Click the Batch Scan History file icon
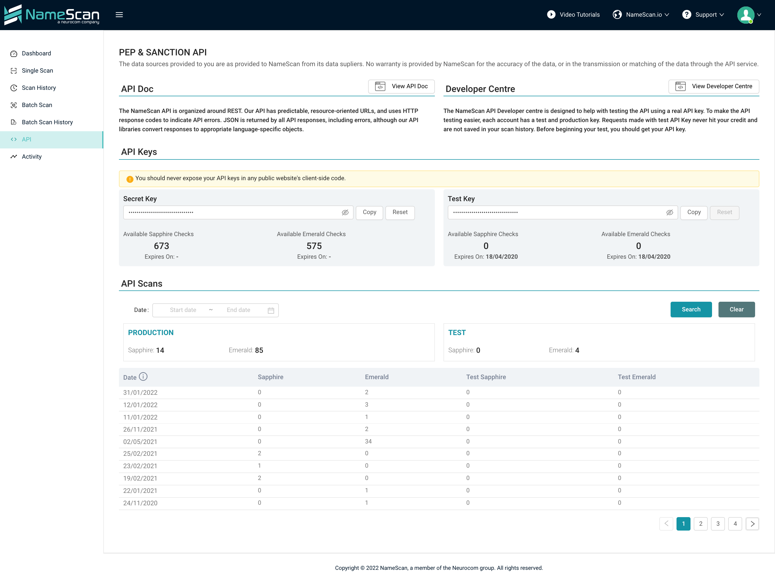 14,122
